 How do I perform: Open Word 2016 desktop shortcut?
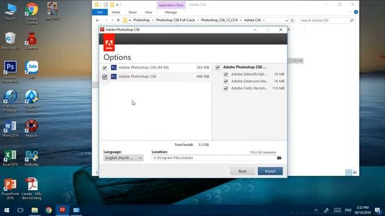[10, 129]
